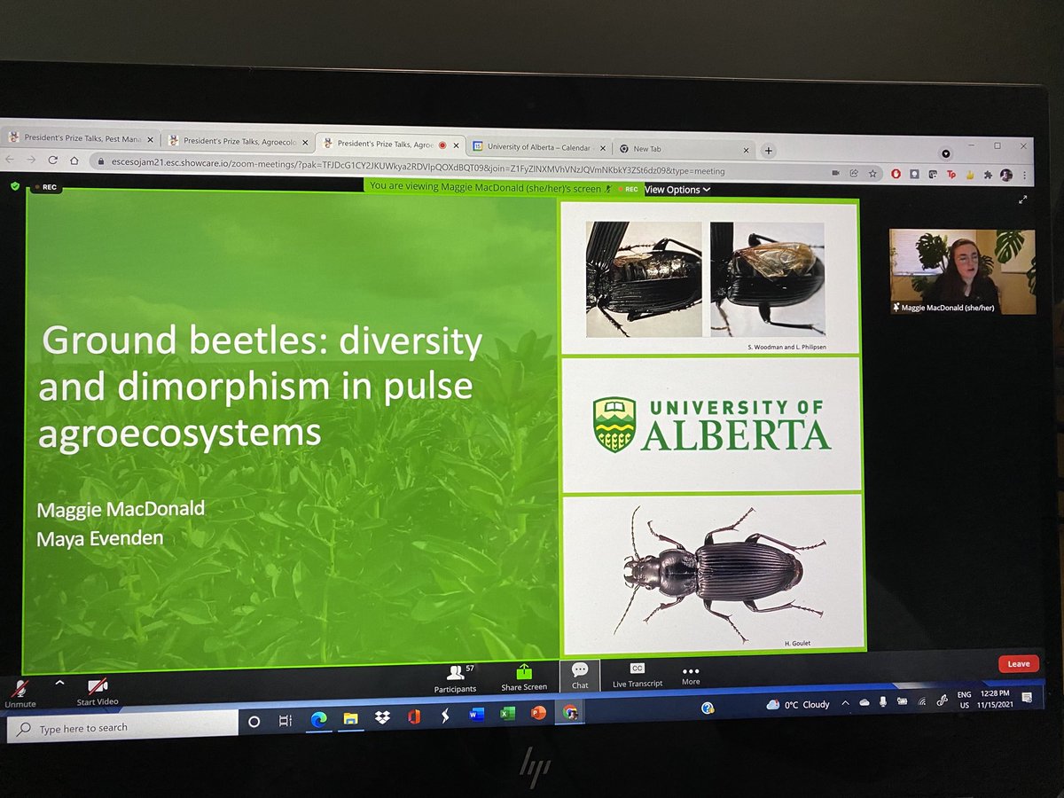Open Dropbox from the taskbar
This screenshot has height=798, width=1064.
[381, 717]
